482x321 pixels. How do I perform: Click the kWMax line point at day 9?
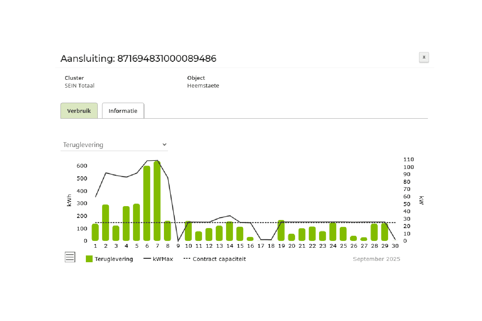click(178, 241)
